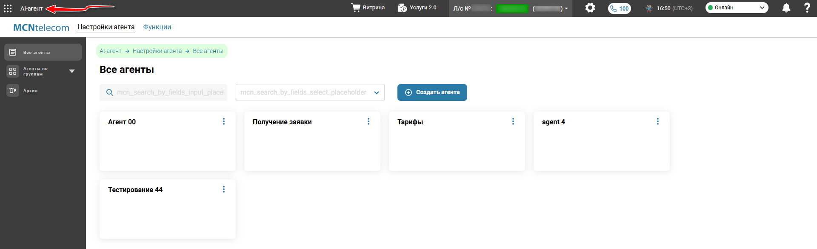The height and width of the screenshot is (249, 817).
Task: Click the AI-агент title in top bar
Action: click(x=31, y=8)
